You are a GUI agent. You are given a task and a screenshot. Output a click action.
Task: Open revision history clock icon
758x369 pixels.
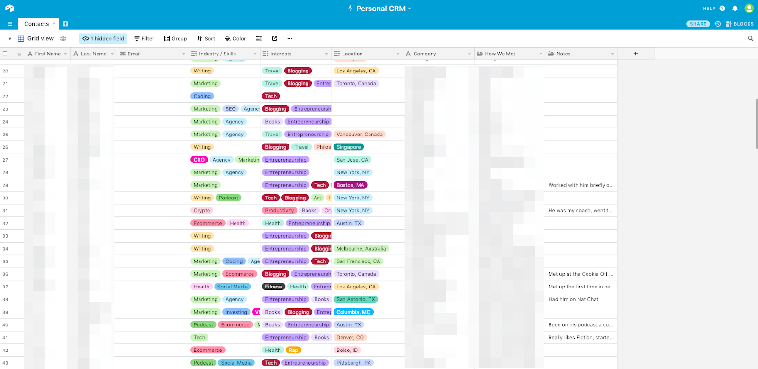tap(718, 24)
